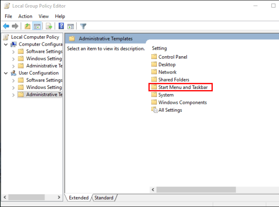279x207 pixels.
Task: Select the Local Computer Policy root node
Action: [35, 37]
